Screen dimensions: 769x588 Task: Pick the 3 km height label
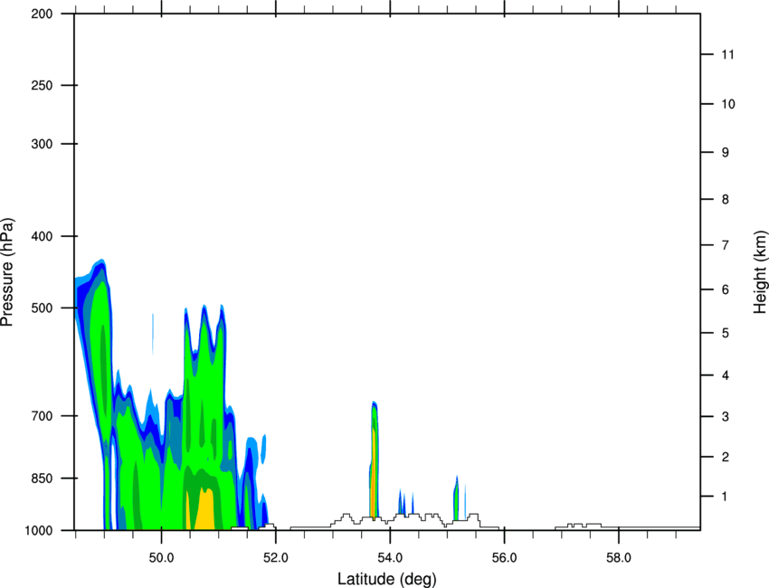point(726,417)
